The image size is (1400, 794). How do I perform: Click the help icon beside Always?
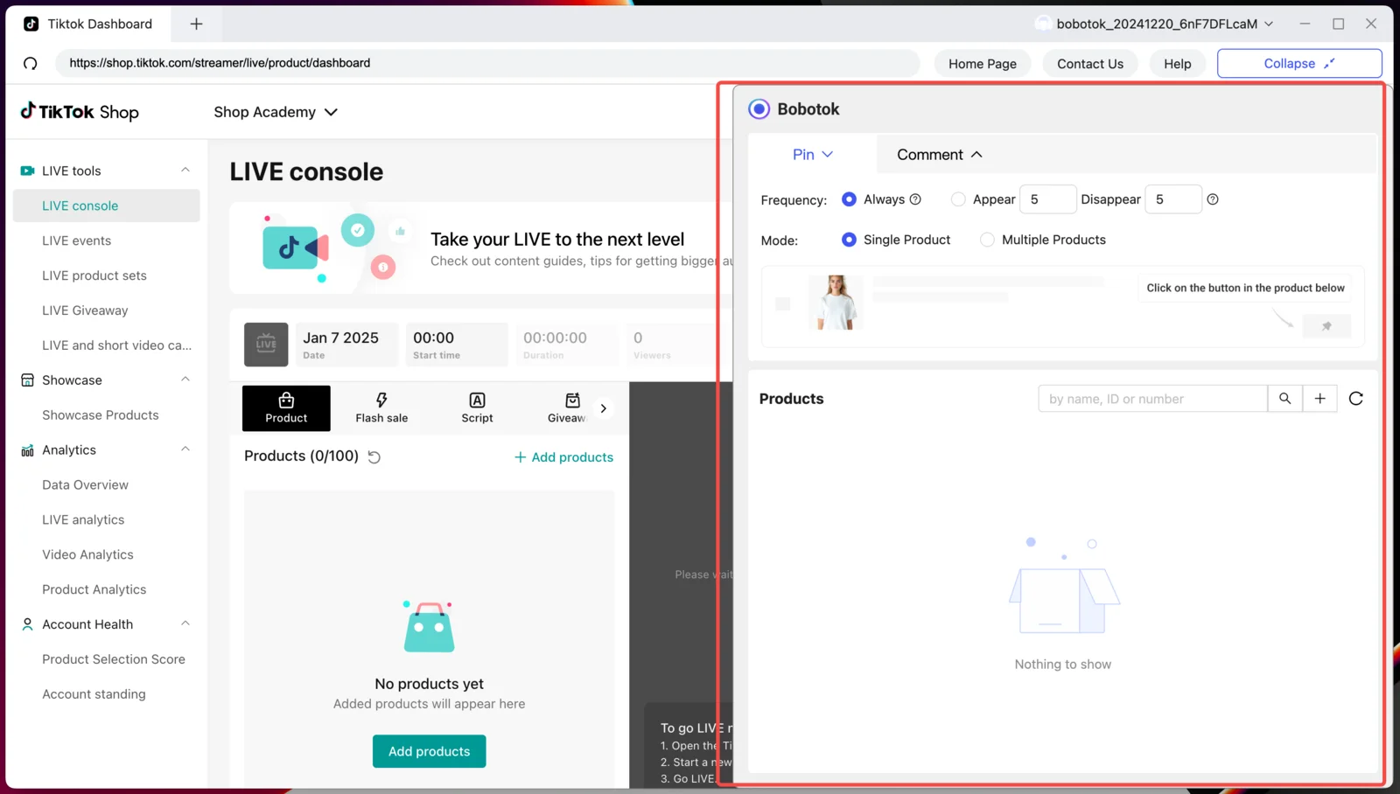click(915, 199)
